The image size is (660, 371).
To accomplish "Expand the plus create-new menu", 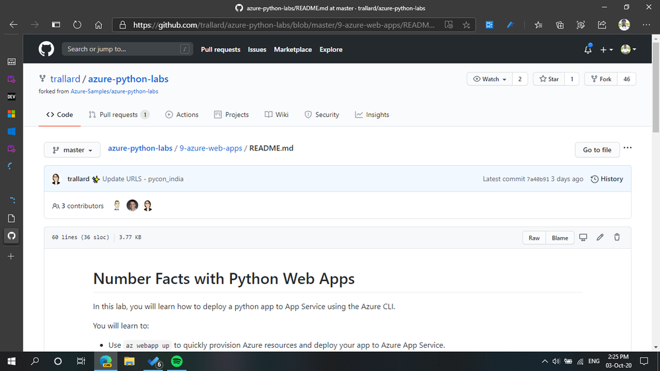I will (606, 50).
